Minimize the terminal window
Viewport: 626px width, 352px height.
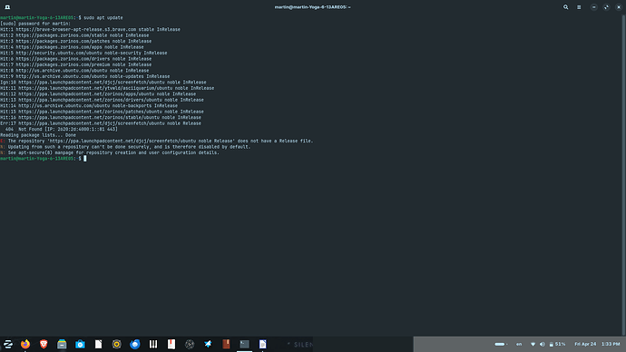coord(594,7)
